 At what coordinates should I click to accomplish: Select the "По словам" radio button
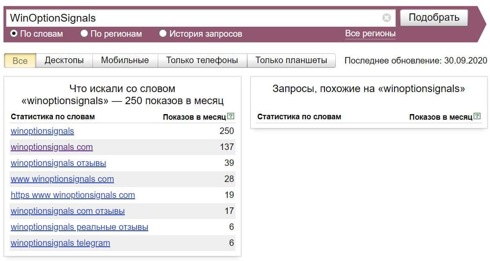pyautogui.click(x=14, y=33)
